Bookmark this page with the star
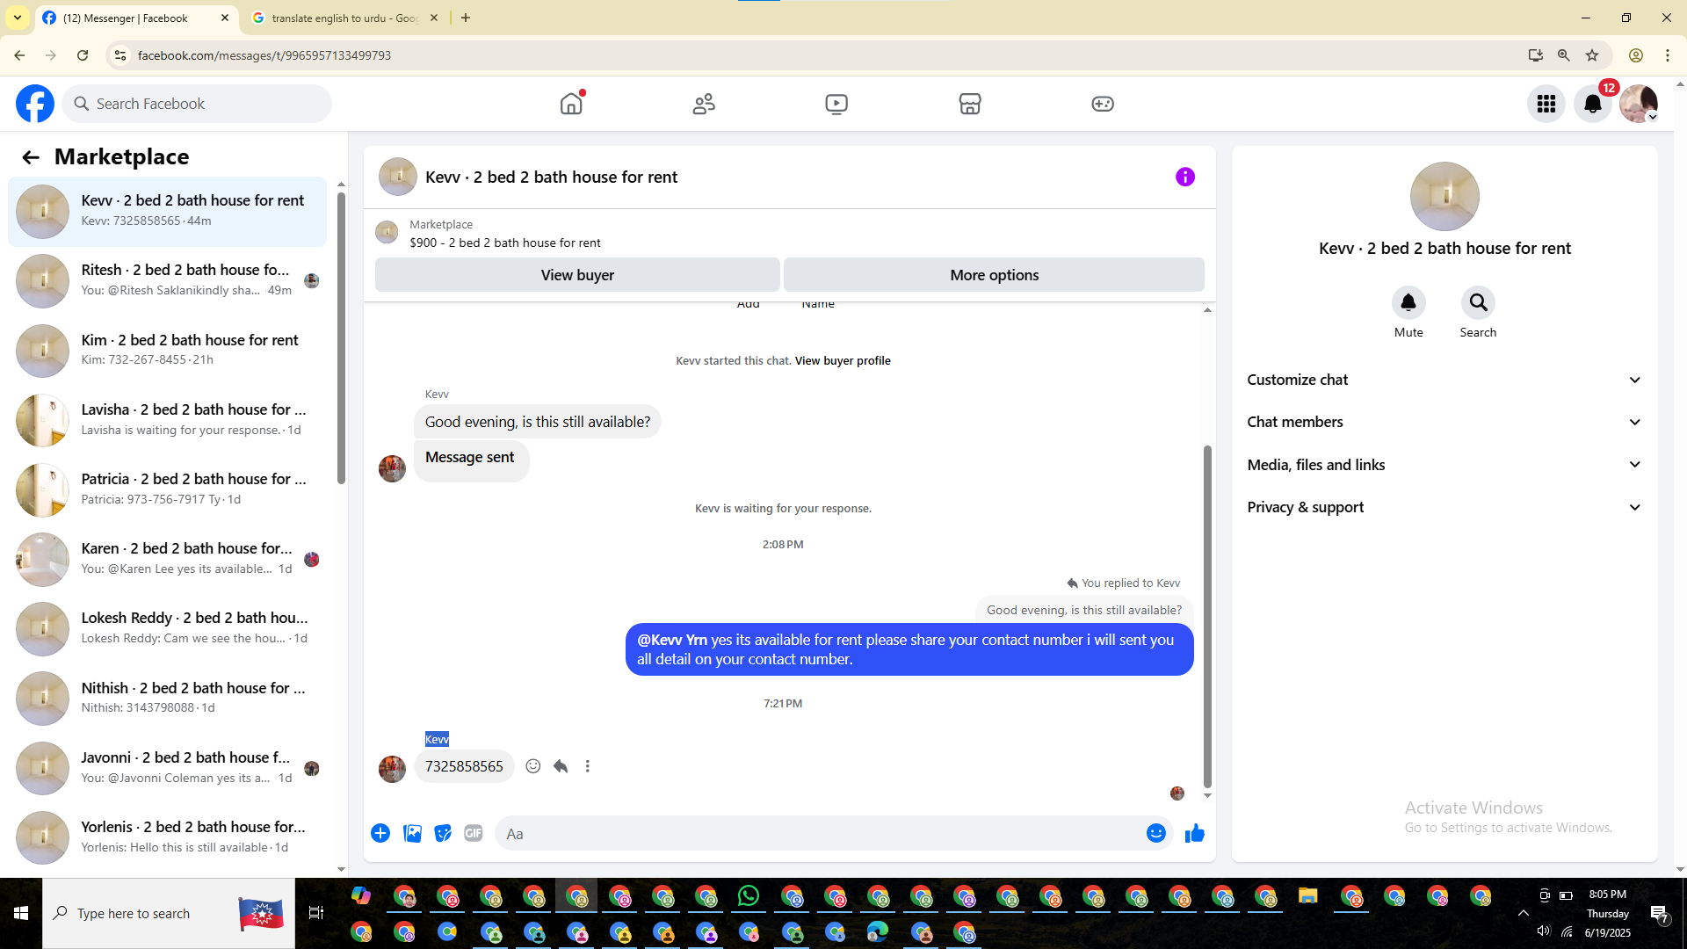This screenshot has height=949, width=1687. click(x=1592, y=55)
